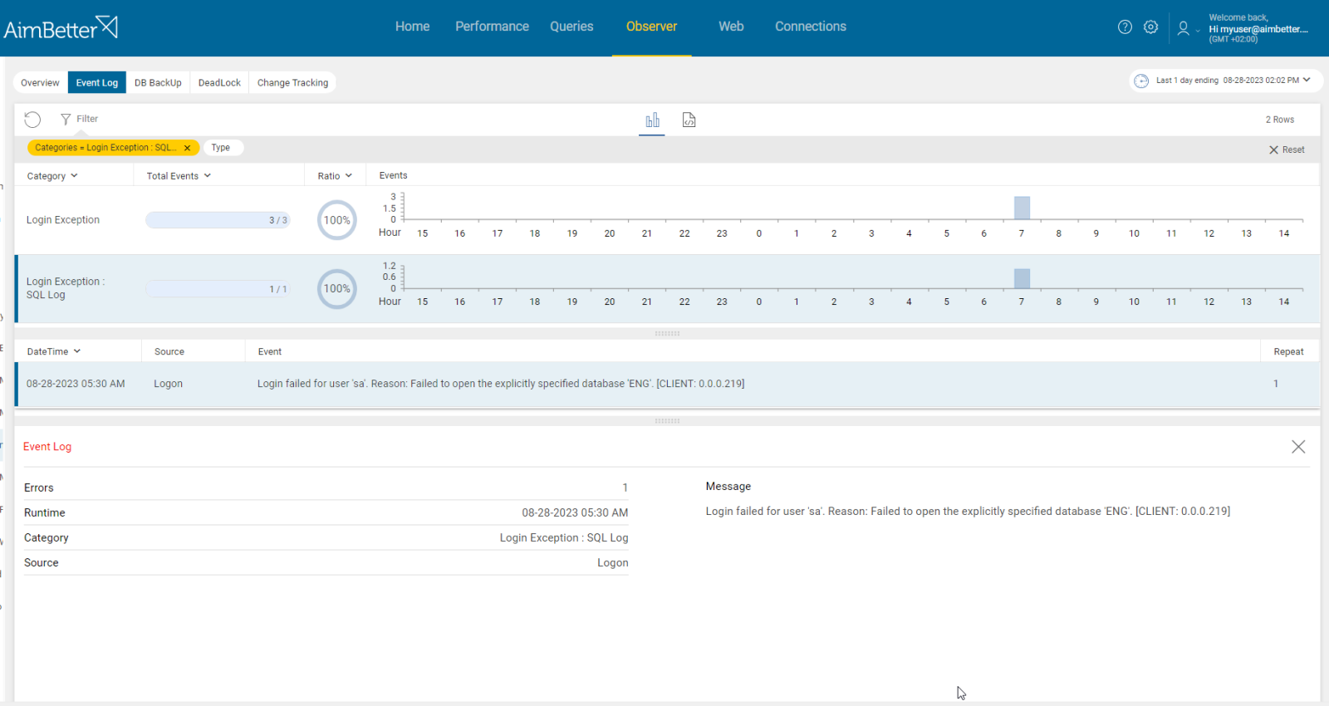Open the settings gear icon

[1150, 27]
